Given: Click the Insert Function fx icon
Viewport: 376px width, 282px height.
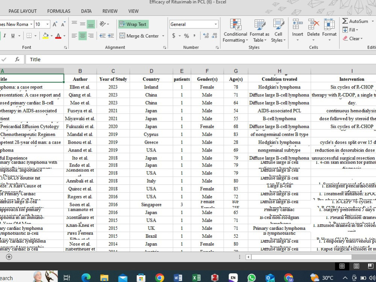Looking at the screenshot, I should coord(17,59).
